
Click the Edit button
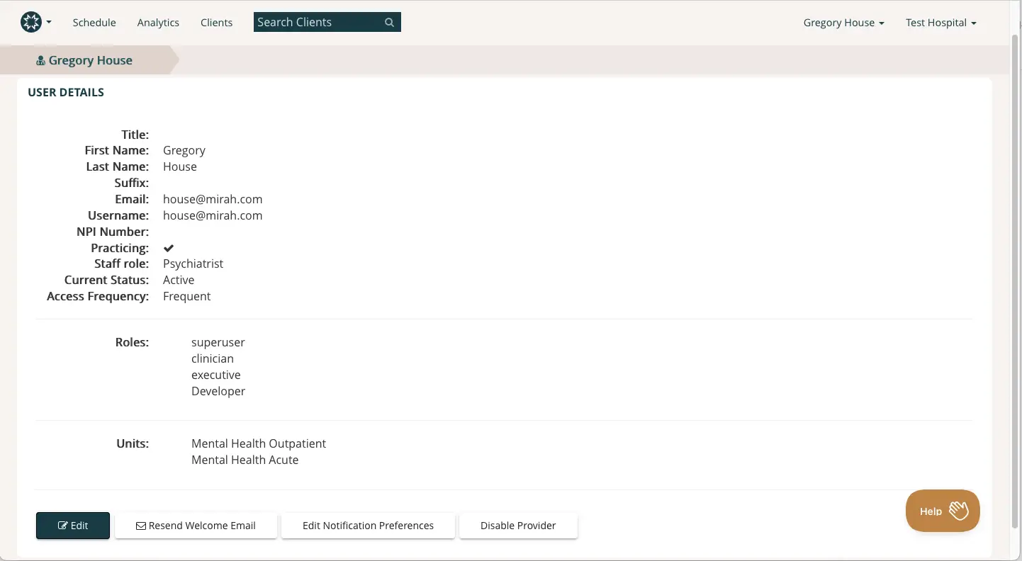[x=72, y=526]
